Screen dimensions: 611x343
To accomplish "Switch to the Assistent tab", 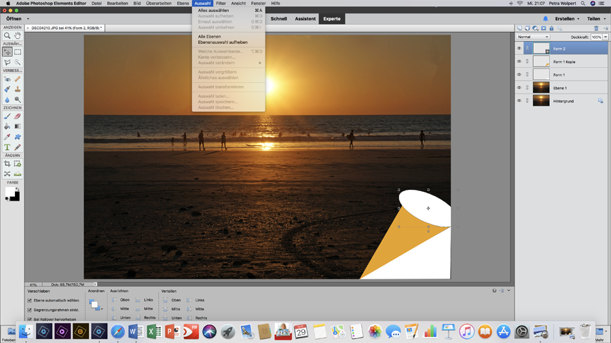I will coord(305,19).
